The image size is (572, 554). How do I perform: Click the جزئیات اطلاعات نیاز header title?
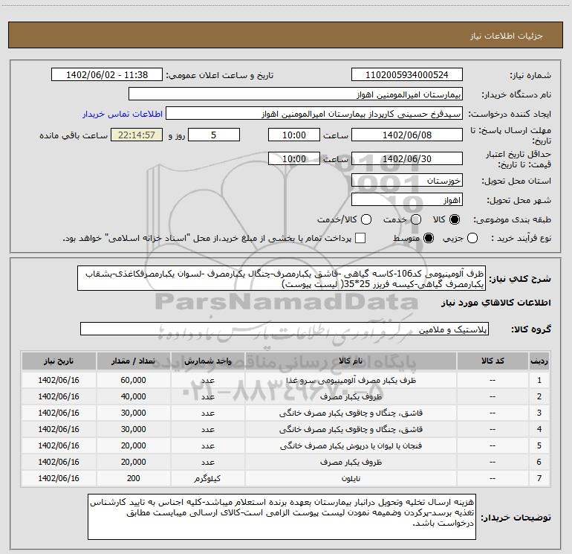[x=506, y=36]
